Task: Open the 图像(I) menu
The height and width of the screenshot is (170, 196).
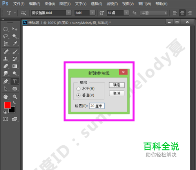Action: (50, 4)
